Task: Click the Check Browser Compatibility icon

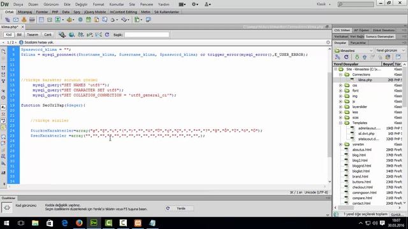Action: tap(98, 34)
